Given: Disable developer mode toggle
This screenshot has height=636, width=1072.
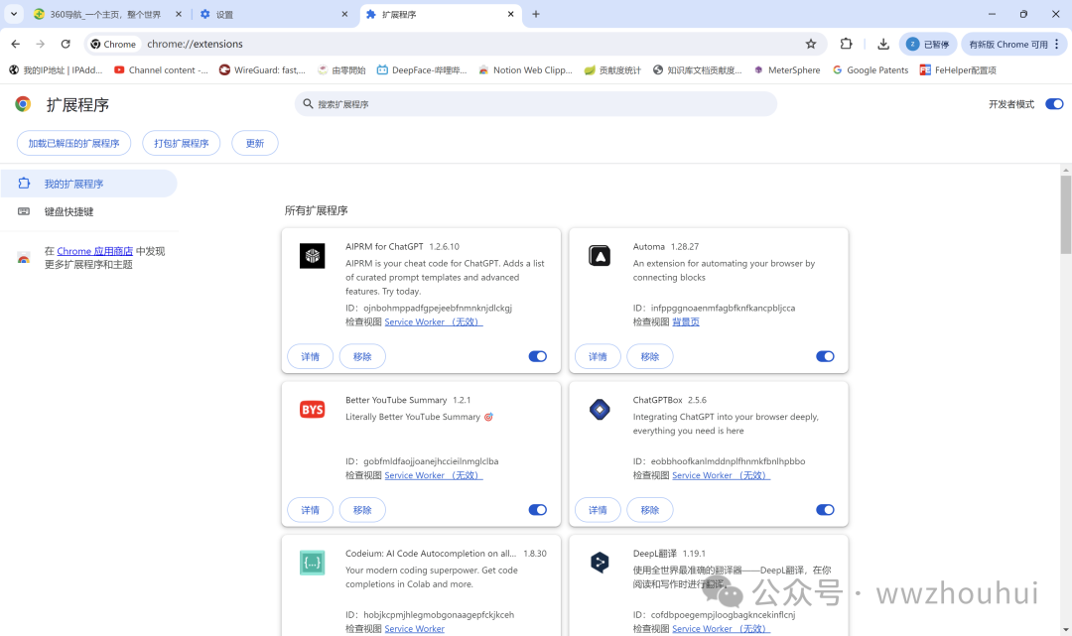Looking at the screenshot, I should (x=1054, y=104).
